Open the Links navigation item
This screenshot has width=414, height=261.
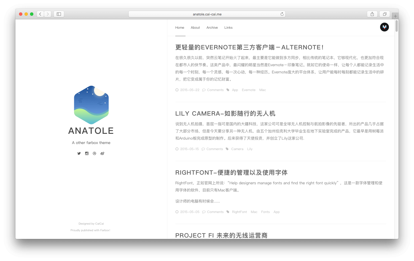click(x=228, y=28)
